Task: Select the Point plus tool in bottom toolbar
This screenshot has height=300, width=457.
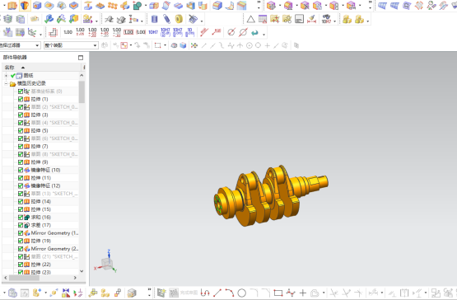Action: click(303, 293)
